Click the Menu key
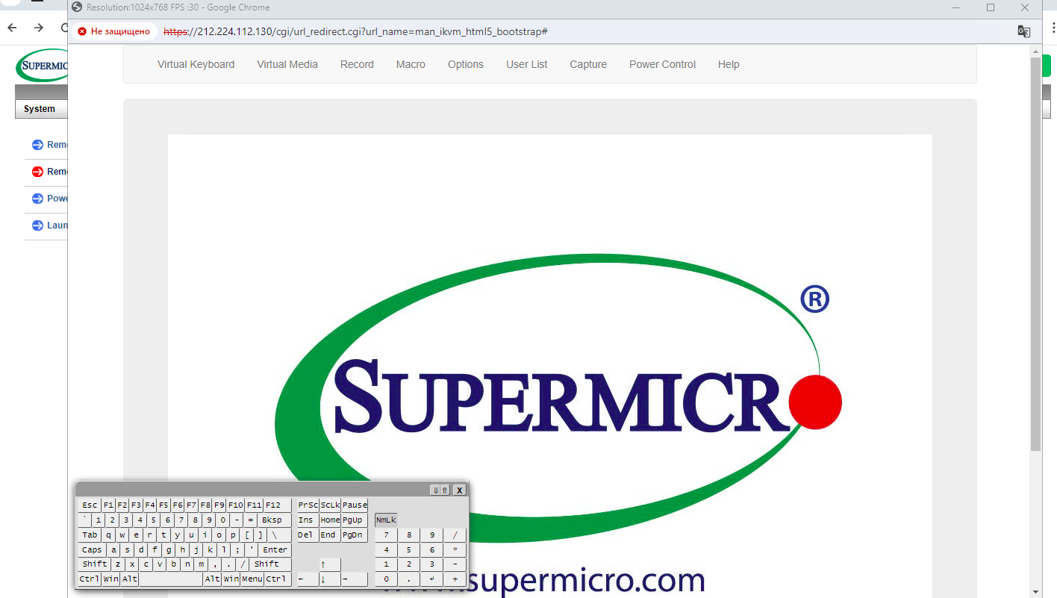Screen dimensions: 1057x598 pyautogui.click(x=252, y=579)
